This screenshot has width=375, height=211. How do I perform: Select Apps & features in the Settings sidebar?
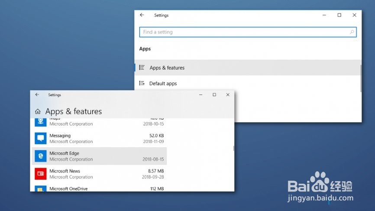coord(248,68)
